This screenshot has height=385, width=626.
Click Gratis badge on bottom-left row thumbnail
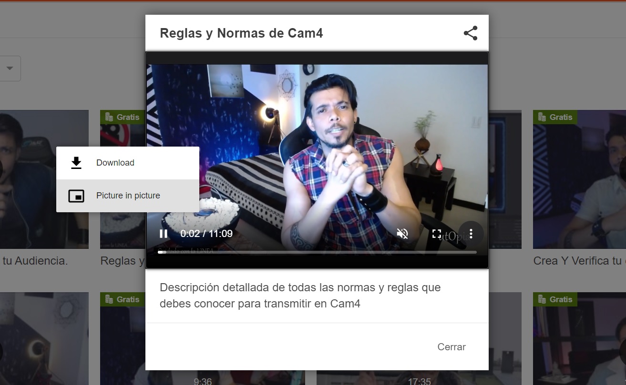click(122, 299)
